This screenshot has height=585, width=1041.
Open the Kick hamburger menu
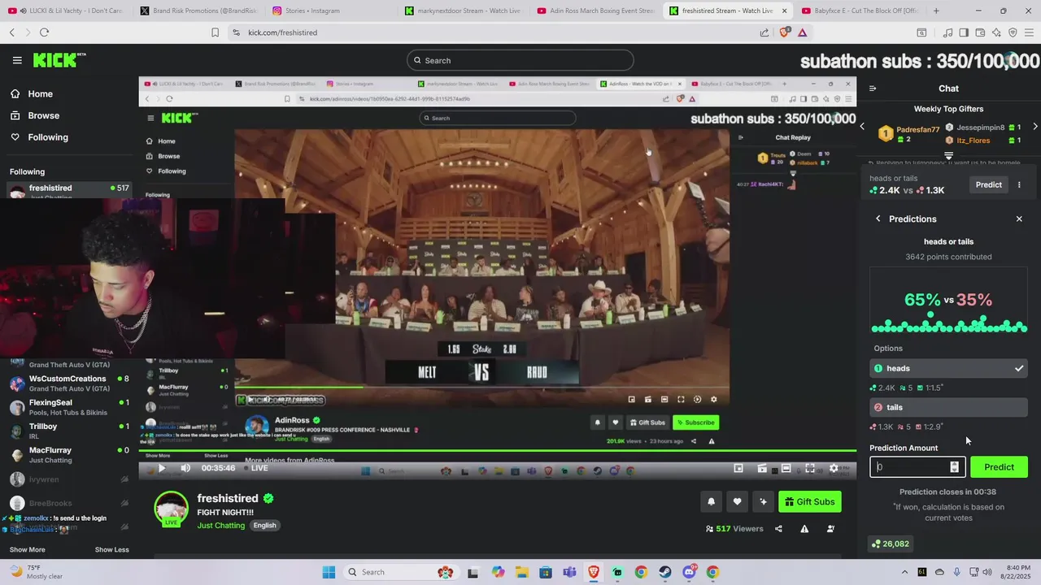point(17,60)
